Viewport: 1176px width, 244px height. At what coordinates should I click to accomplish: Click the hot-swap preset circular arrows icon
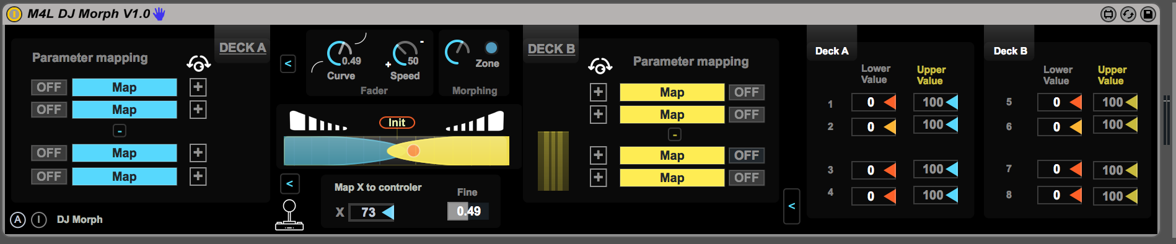point(1128,14)
